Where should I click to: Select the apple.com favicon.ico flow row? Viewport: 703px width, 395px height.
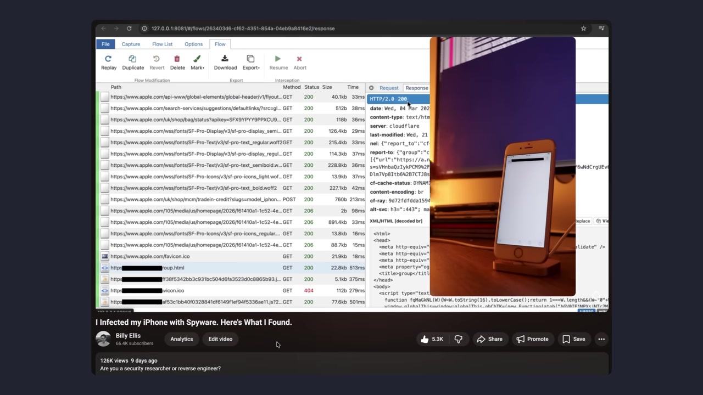(231, 256)
